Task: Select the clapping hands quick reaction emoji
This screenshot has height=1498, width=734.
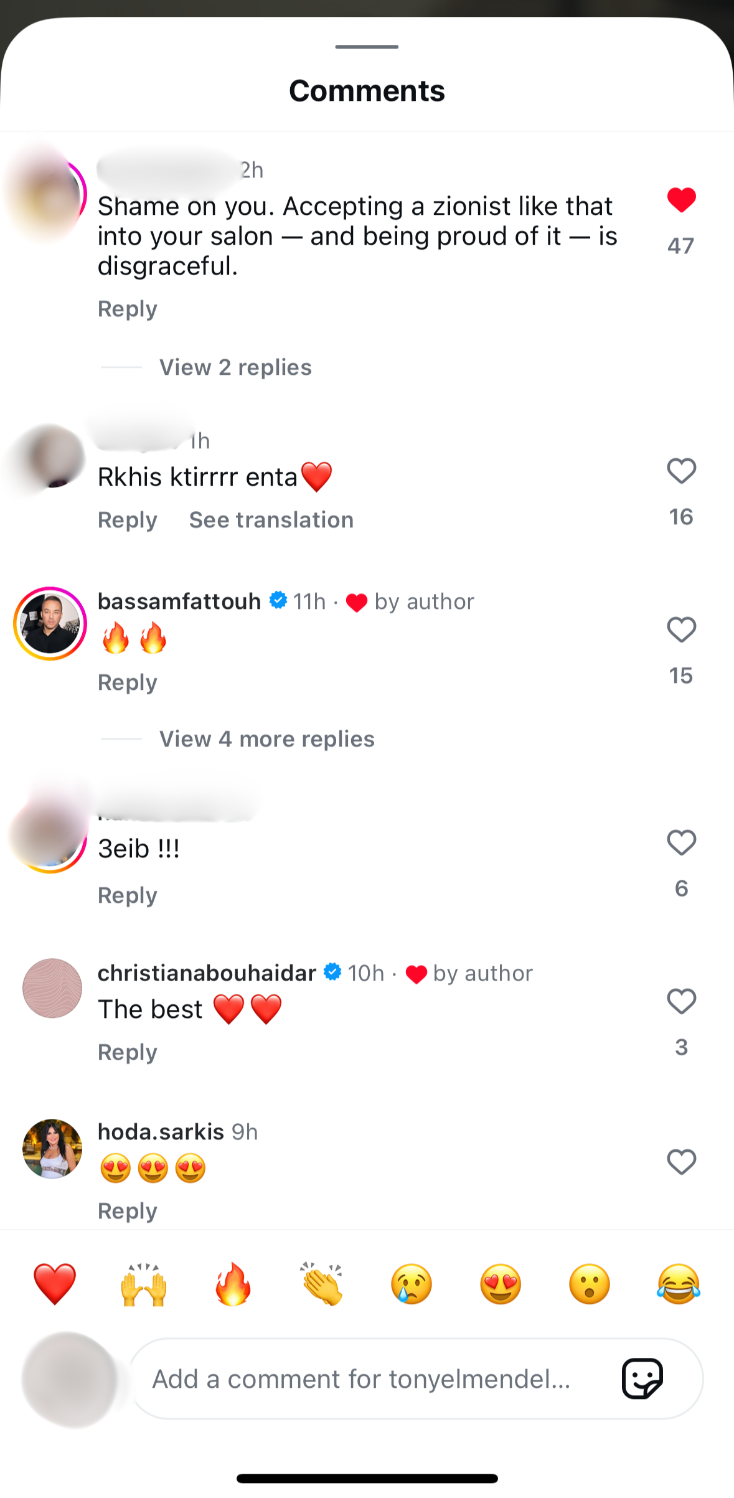Action: pyautogui.click(x=321, y=1283)
